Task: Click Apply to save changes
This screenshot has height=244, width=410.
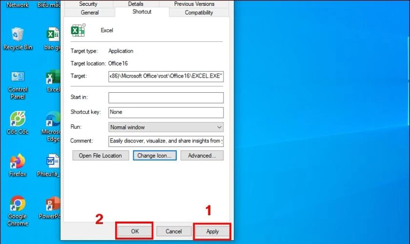Action: [212, 231]
